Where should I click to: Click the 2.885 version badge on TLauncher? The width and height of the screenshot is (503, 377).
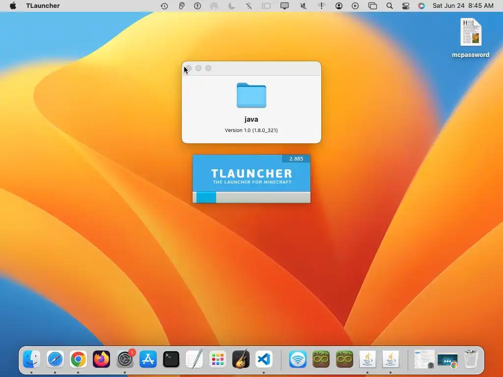[x=296, y=159]
